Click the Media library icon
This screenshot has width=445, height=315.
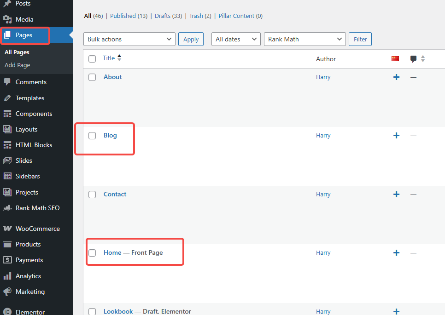click(x=7, y=19)
